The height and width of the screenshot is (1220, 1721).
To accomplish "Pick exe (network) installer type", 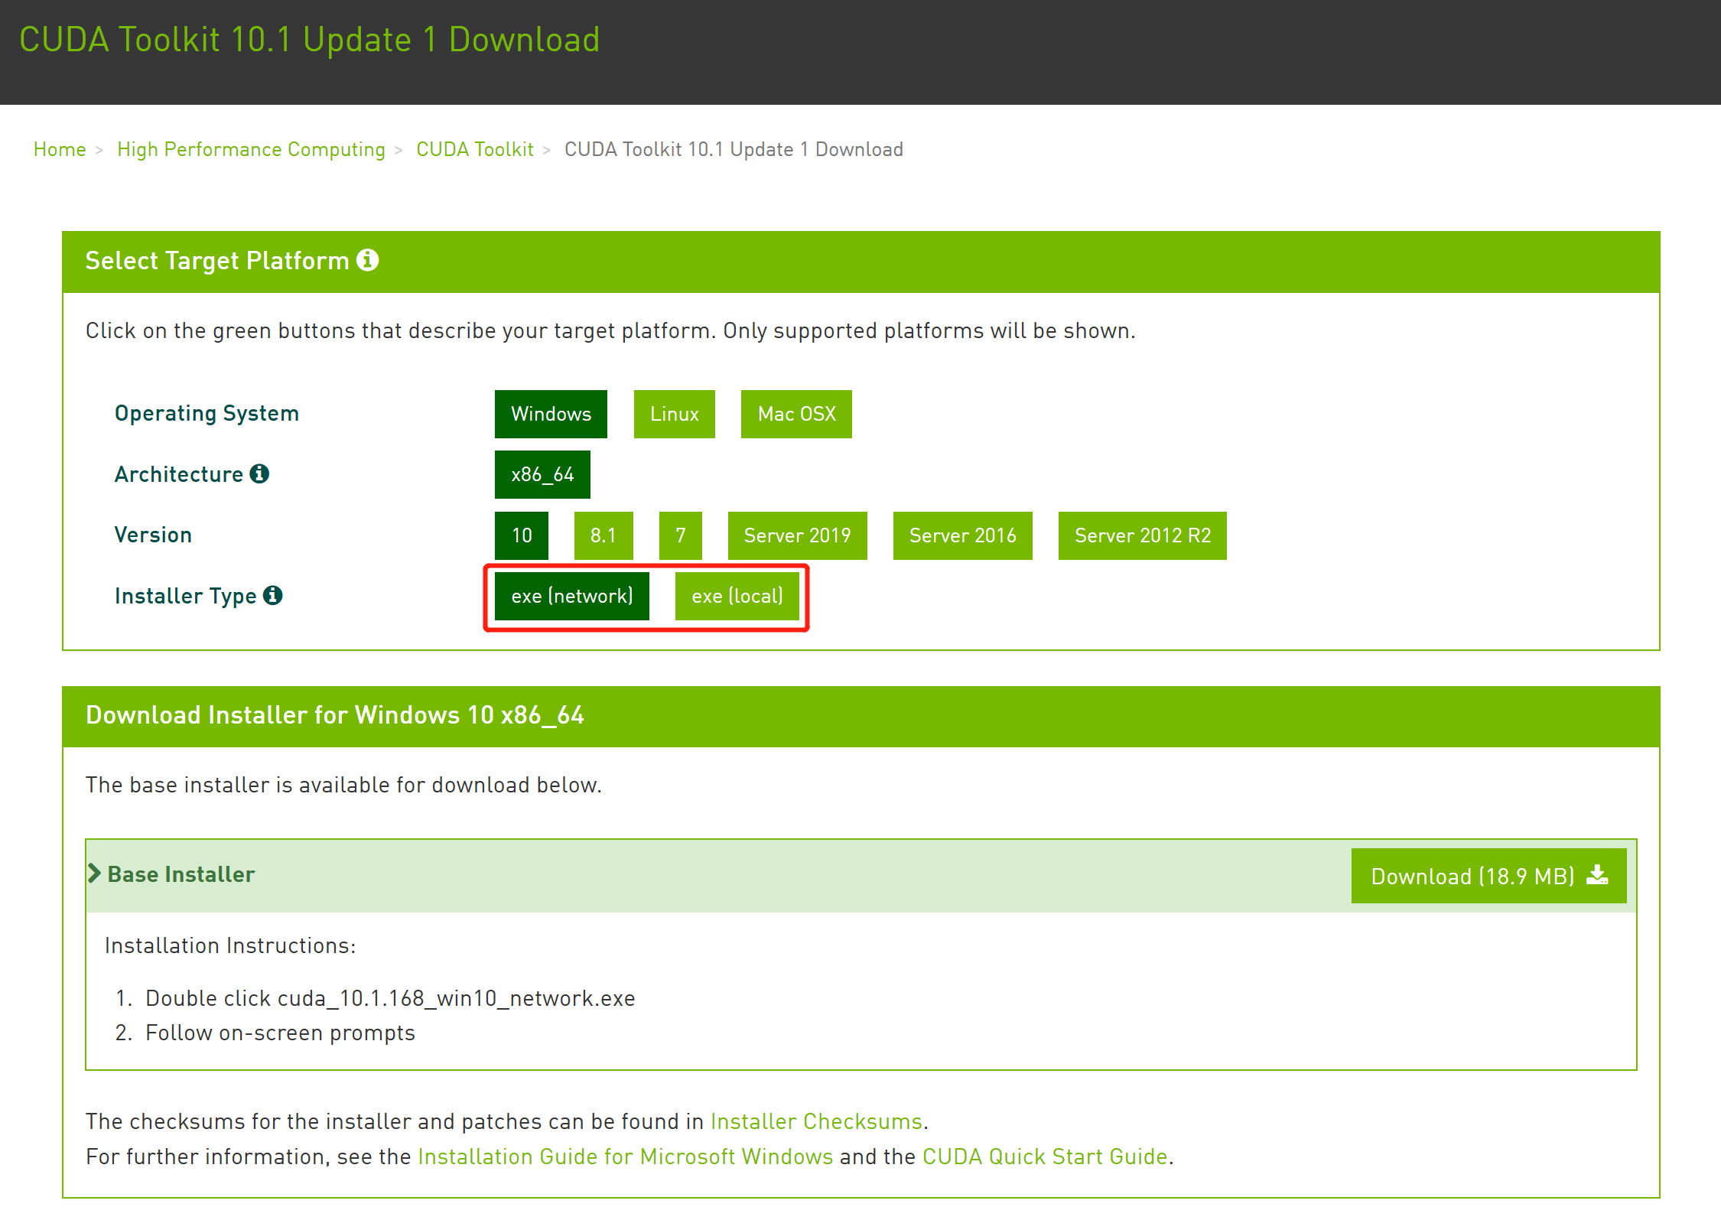I will pyautogui.click(x=572, y=596).
